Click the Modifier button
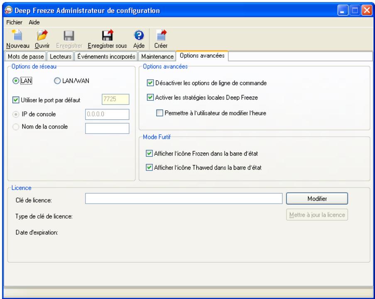The height and width of the screenshot is (299, 375). (x=317, y=199)
